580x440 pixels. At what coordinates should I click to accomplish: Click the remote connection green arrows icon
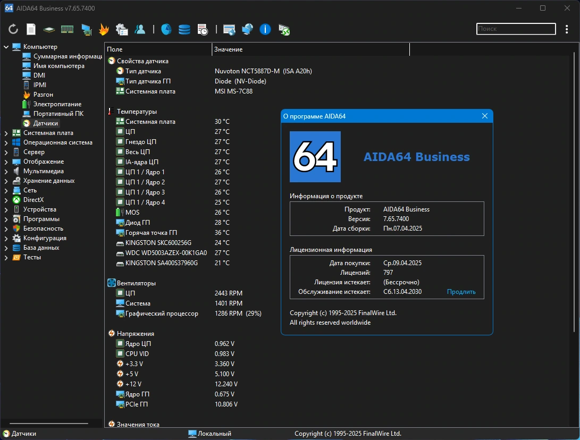tap(284, 30)
